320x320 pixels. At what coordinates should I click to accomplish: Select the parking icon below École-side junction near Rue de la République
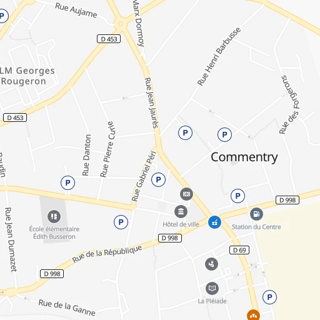121,222
